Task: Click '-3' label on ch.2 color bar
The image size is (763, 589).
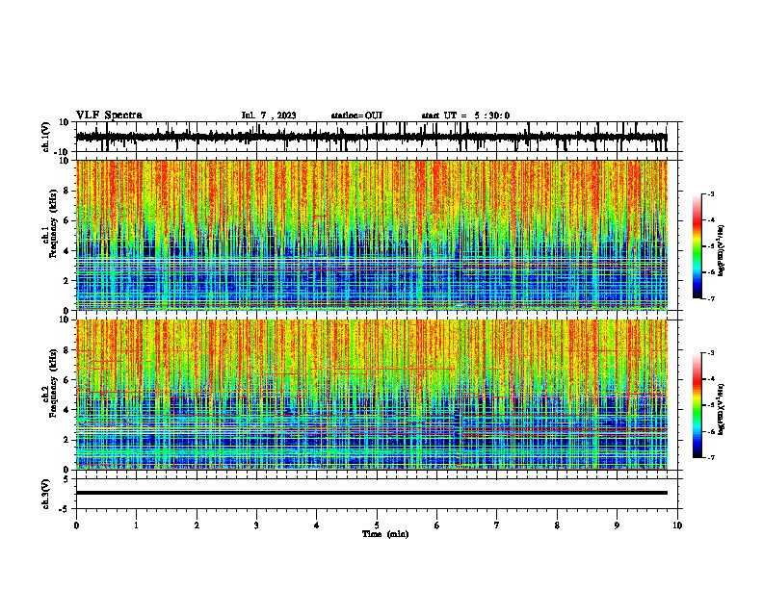Action: click(711, 353)
